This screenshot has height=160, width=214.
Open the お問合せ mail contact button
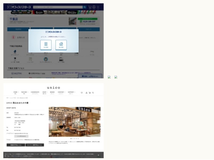(90, 76)
